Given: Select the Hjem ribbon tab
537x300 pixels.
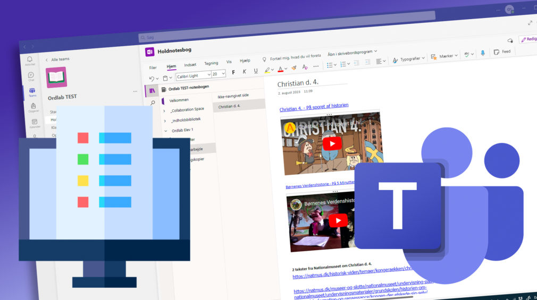Looking at the screenshot, I should click(x=171, y=66).
